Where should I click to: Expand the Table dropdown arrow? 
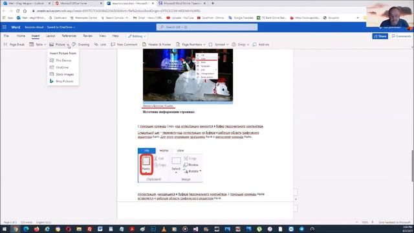coord(45,45)
